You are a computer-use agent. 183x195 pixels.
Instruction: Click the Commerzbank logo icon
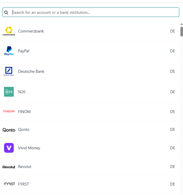(9, 31)
